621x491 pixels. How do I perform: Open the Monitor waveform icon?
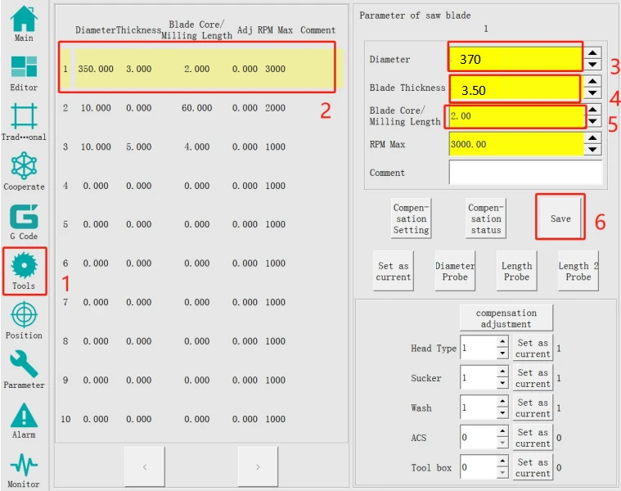coord(24,470)
